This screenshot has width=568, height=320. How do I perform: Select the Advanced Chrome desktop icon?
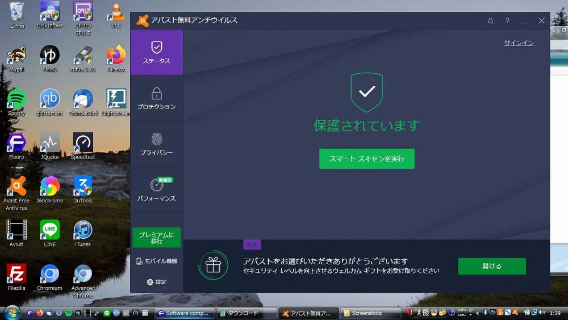tap(83, 281)
